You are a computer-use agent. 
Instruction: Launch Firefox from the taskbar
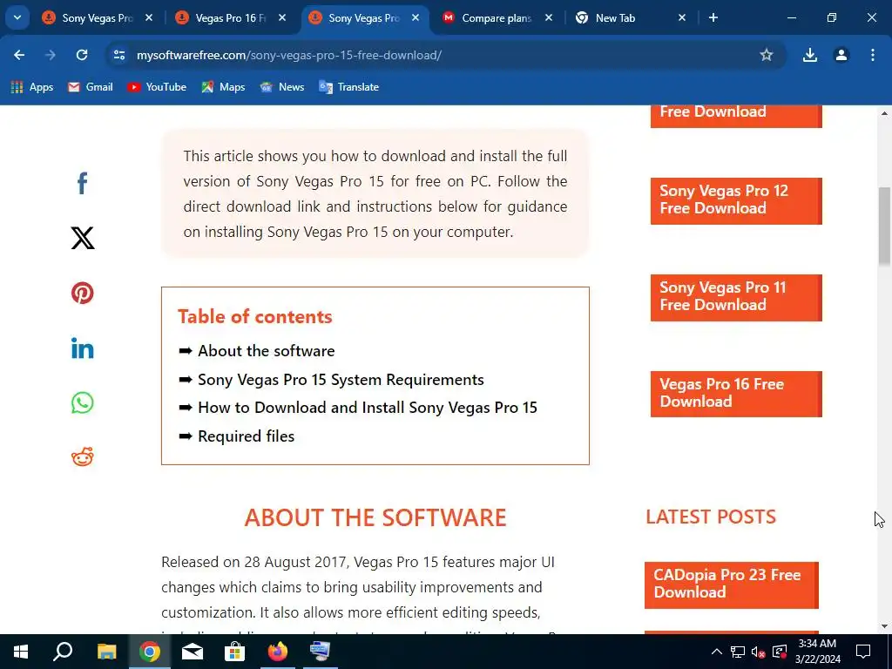point(278,652)
